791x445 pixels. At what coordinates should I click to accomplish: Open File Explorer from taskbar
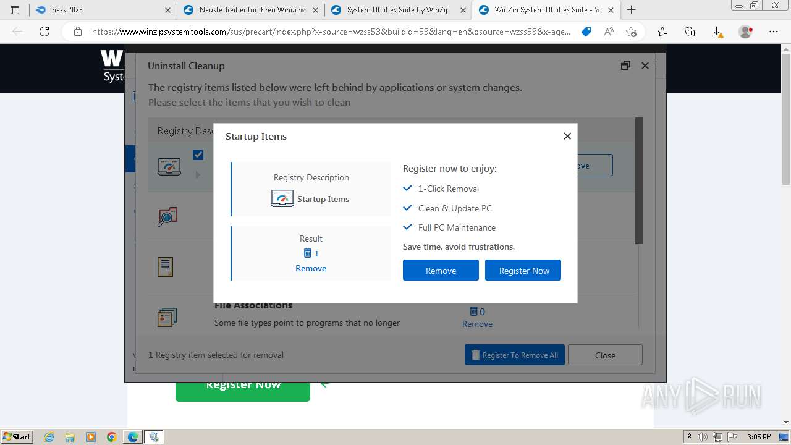70,437
